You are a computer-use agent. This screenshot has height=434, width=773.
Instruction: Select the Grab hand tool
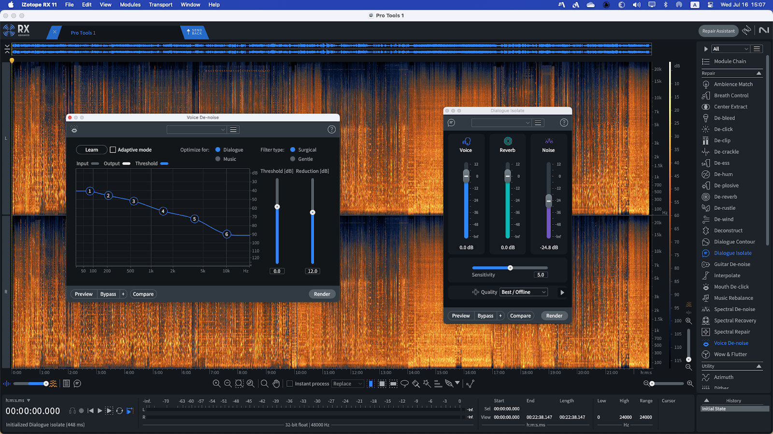pyautogui.click(x=276, y=384)
